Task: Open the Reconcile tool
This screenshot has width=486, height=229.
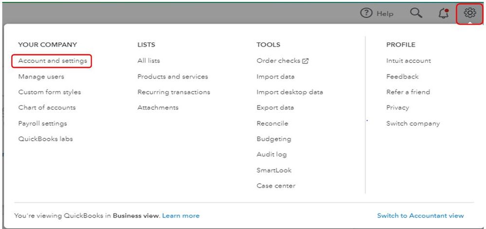Action: (x=272, y=123)
